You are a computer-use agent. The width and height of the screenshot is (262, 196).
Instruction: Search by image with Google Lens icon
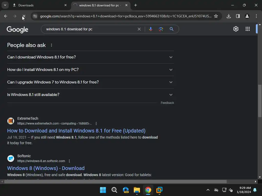(x=161, y=29)
